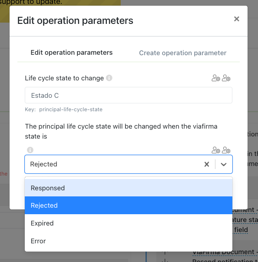Close the Edit operation parameters dialog
Viewport: 258px width, 262px height.
click(237, 19)
